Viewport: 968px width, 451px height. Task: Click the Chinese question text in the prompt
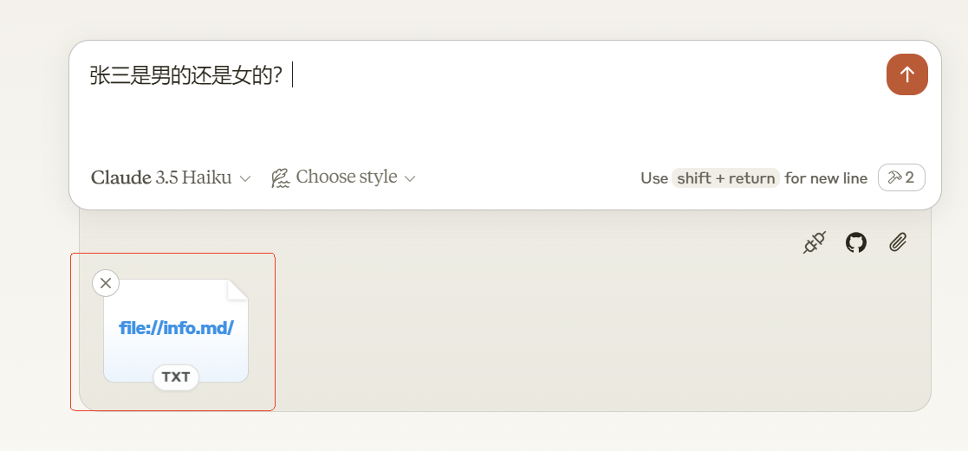coord(185,75)
